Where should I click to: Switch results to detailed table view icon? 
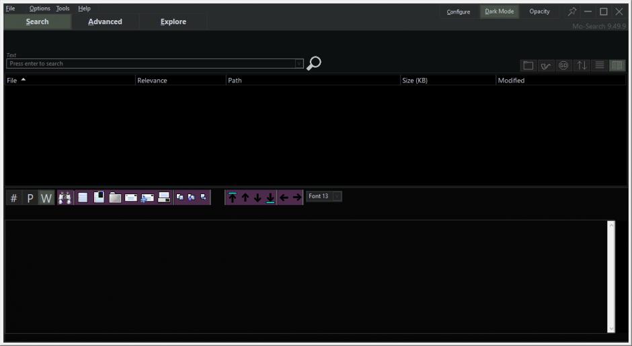coord(617,65)
